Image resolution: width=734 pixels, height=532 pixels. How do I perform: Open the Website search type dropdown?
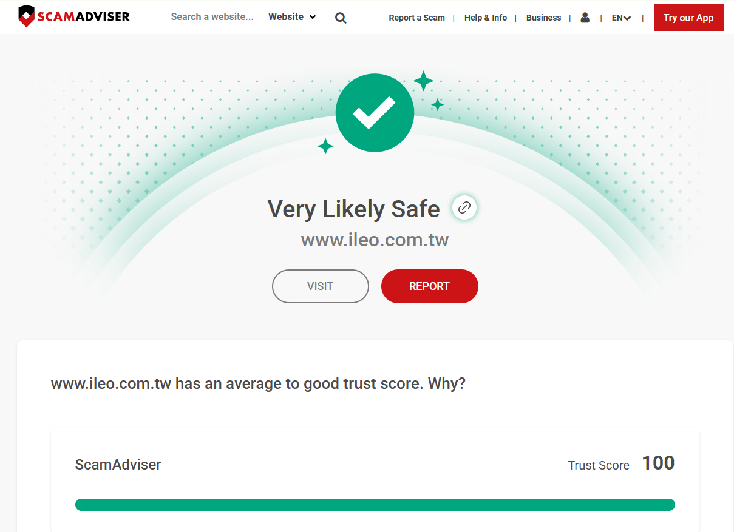pos(291,17)
